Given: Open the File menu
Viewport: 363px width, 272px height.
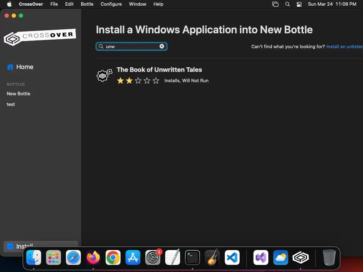Looking at the screenshot, I should click(54, 4).
